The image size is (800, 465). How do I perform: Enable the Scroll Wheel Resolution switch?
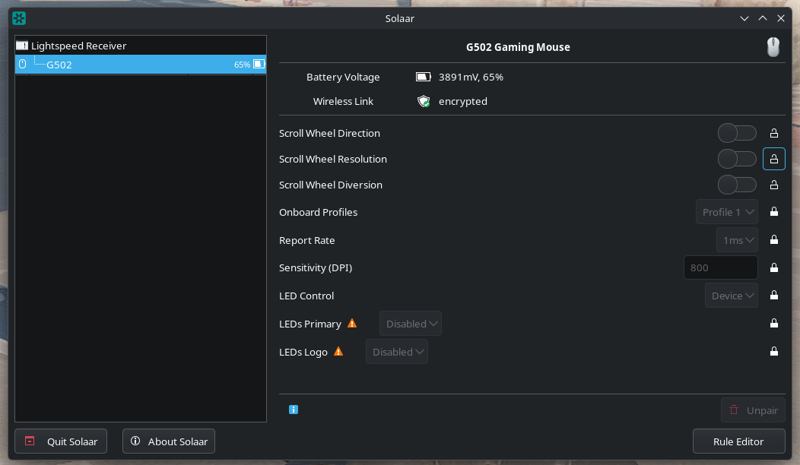click(737, 160)
